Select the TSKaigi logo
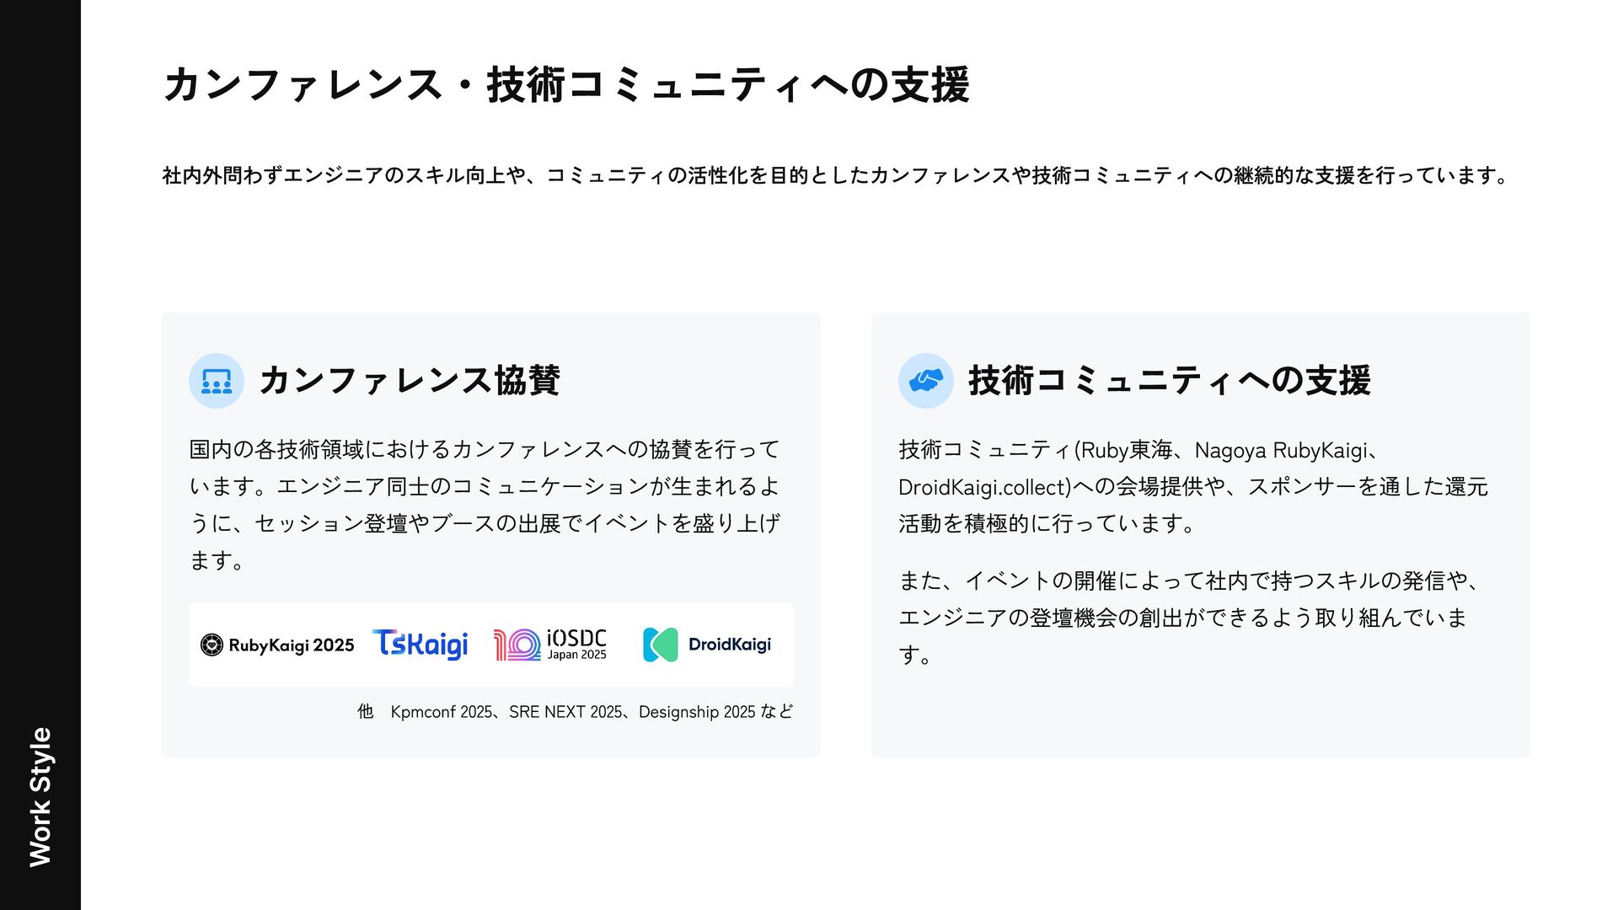1618x910 pixels. pyautogui.click(x=420, y=645)
